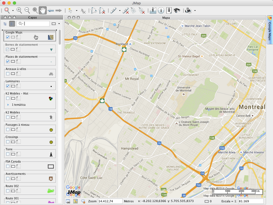Screen dimensions: 273x205
Task: Enable Arceaux à vélos layer visibility
Action: click(8, 74)
